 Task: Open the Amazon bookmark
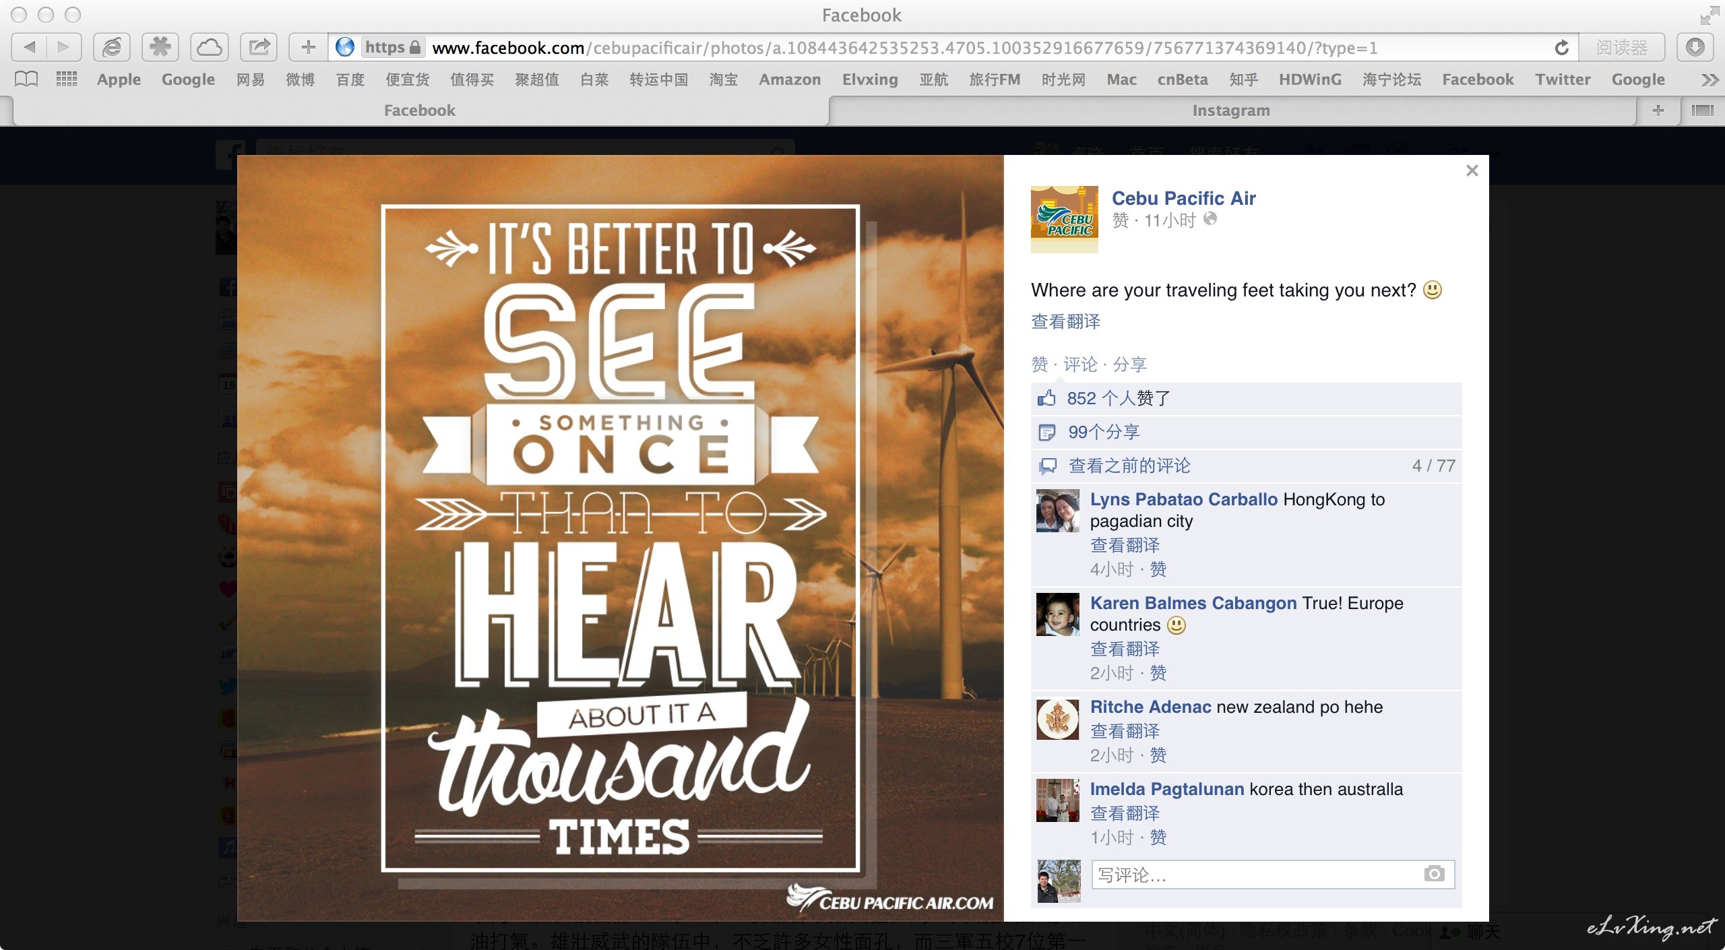(x=790, y=80)
